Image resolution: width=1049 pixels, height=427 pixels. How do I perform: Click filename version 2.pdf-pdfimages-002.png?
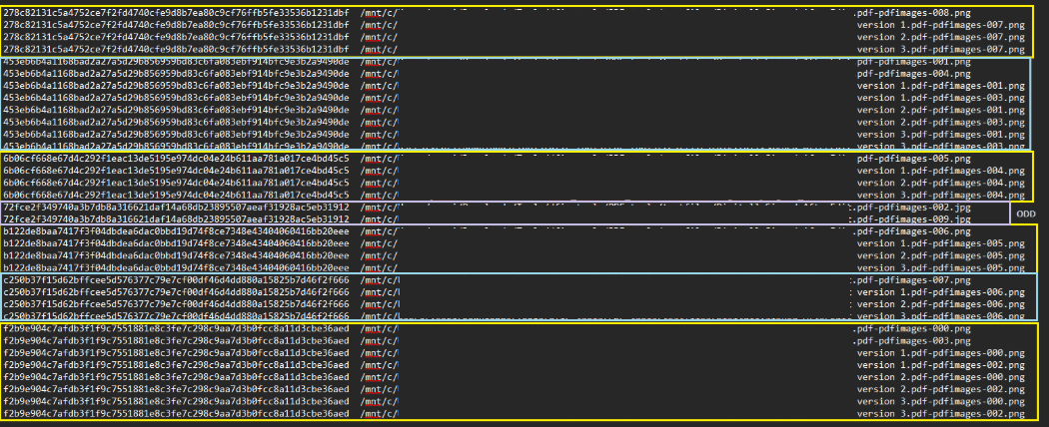point(940,389)
